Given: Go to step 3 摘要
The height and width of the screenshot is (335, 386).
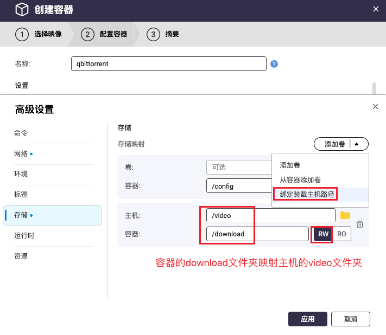Looking at the screenshot, I should (x=163, y=34).
